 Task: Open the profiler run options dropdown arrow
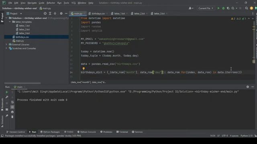click(x=237, y=8)
